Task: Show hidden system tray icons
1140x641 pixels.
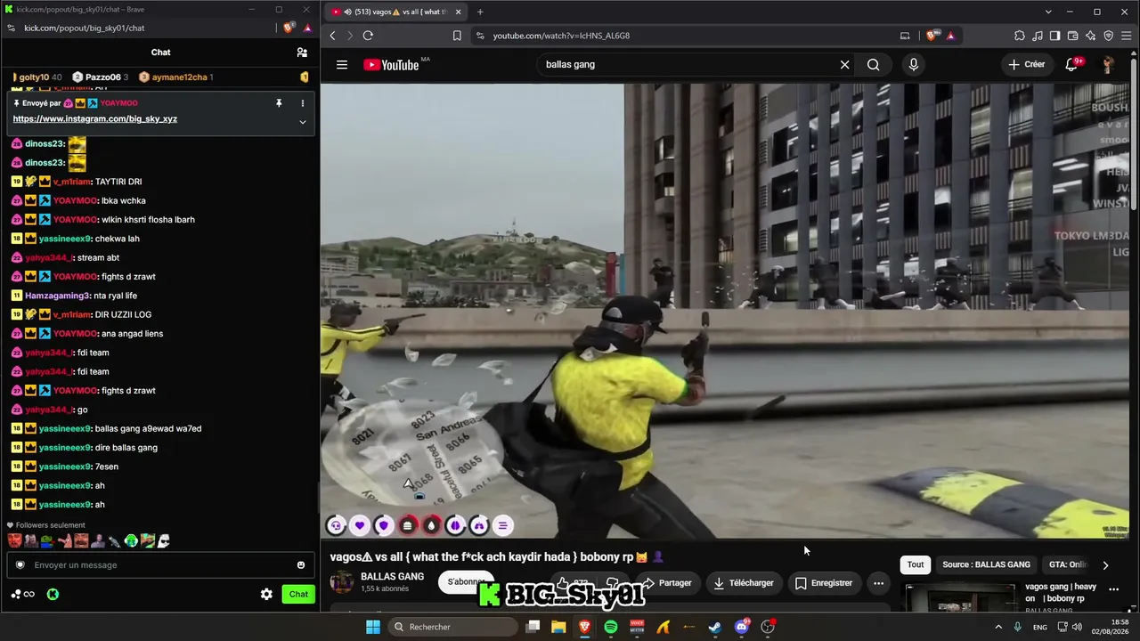Action: click(x=997, y=627)
